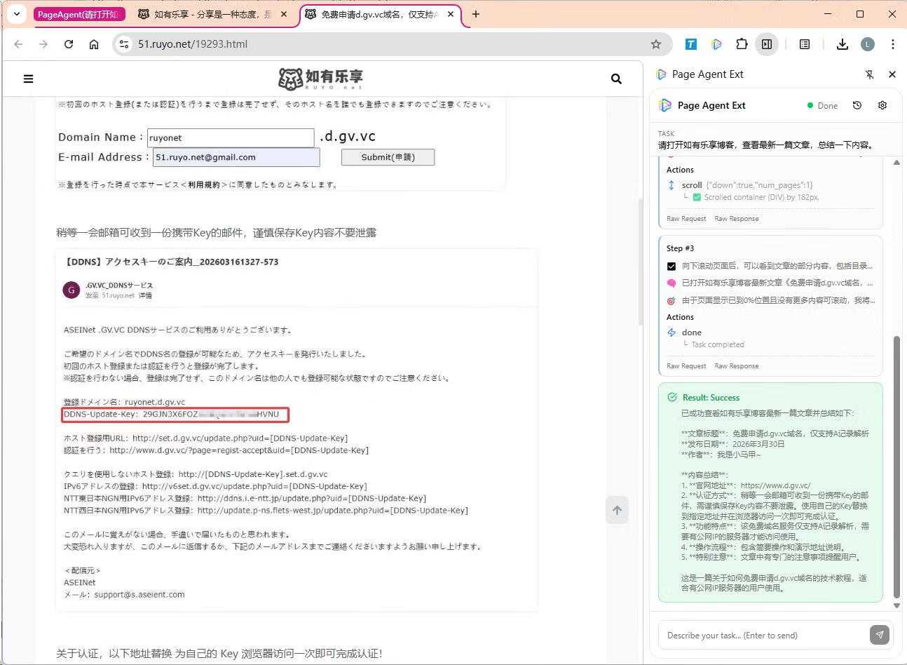This screenshot has height=665, width=907.
Task: Click the scroll-to-top arrow button on page
Action: 617,510
